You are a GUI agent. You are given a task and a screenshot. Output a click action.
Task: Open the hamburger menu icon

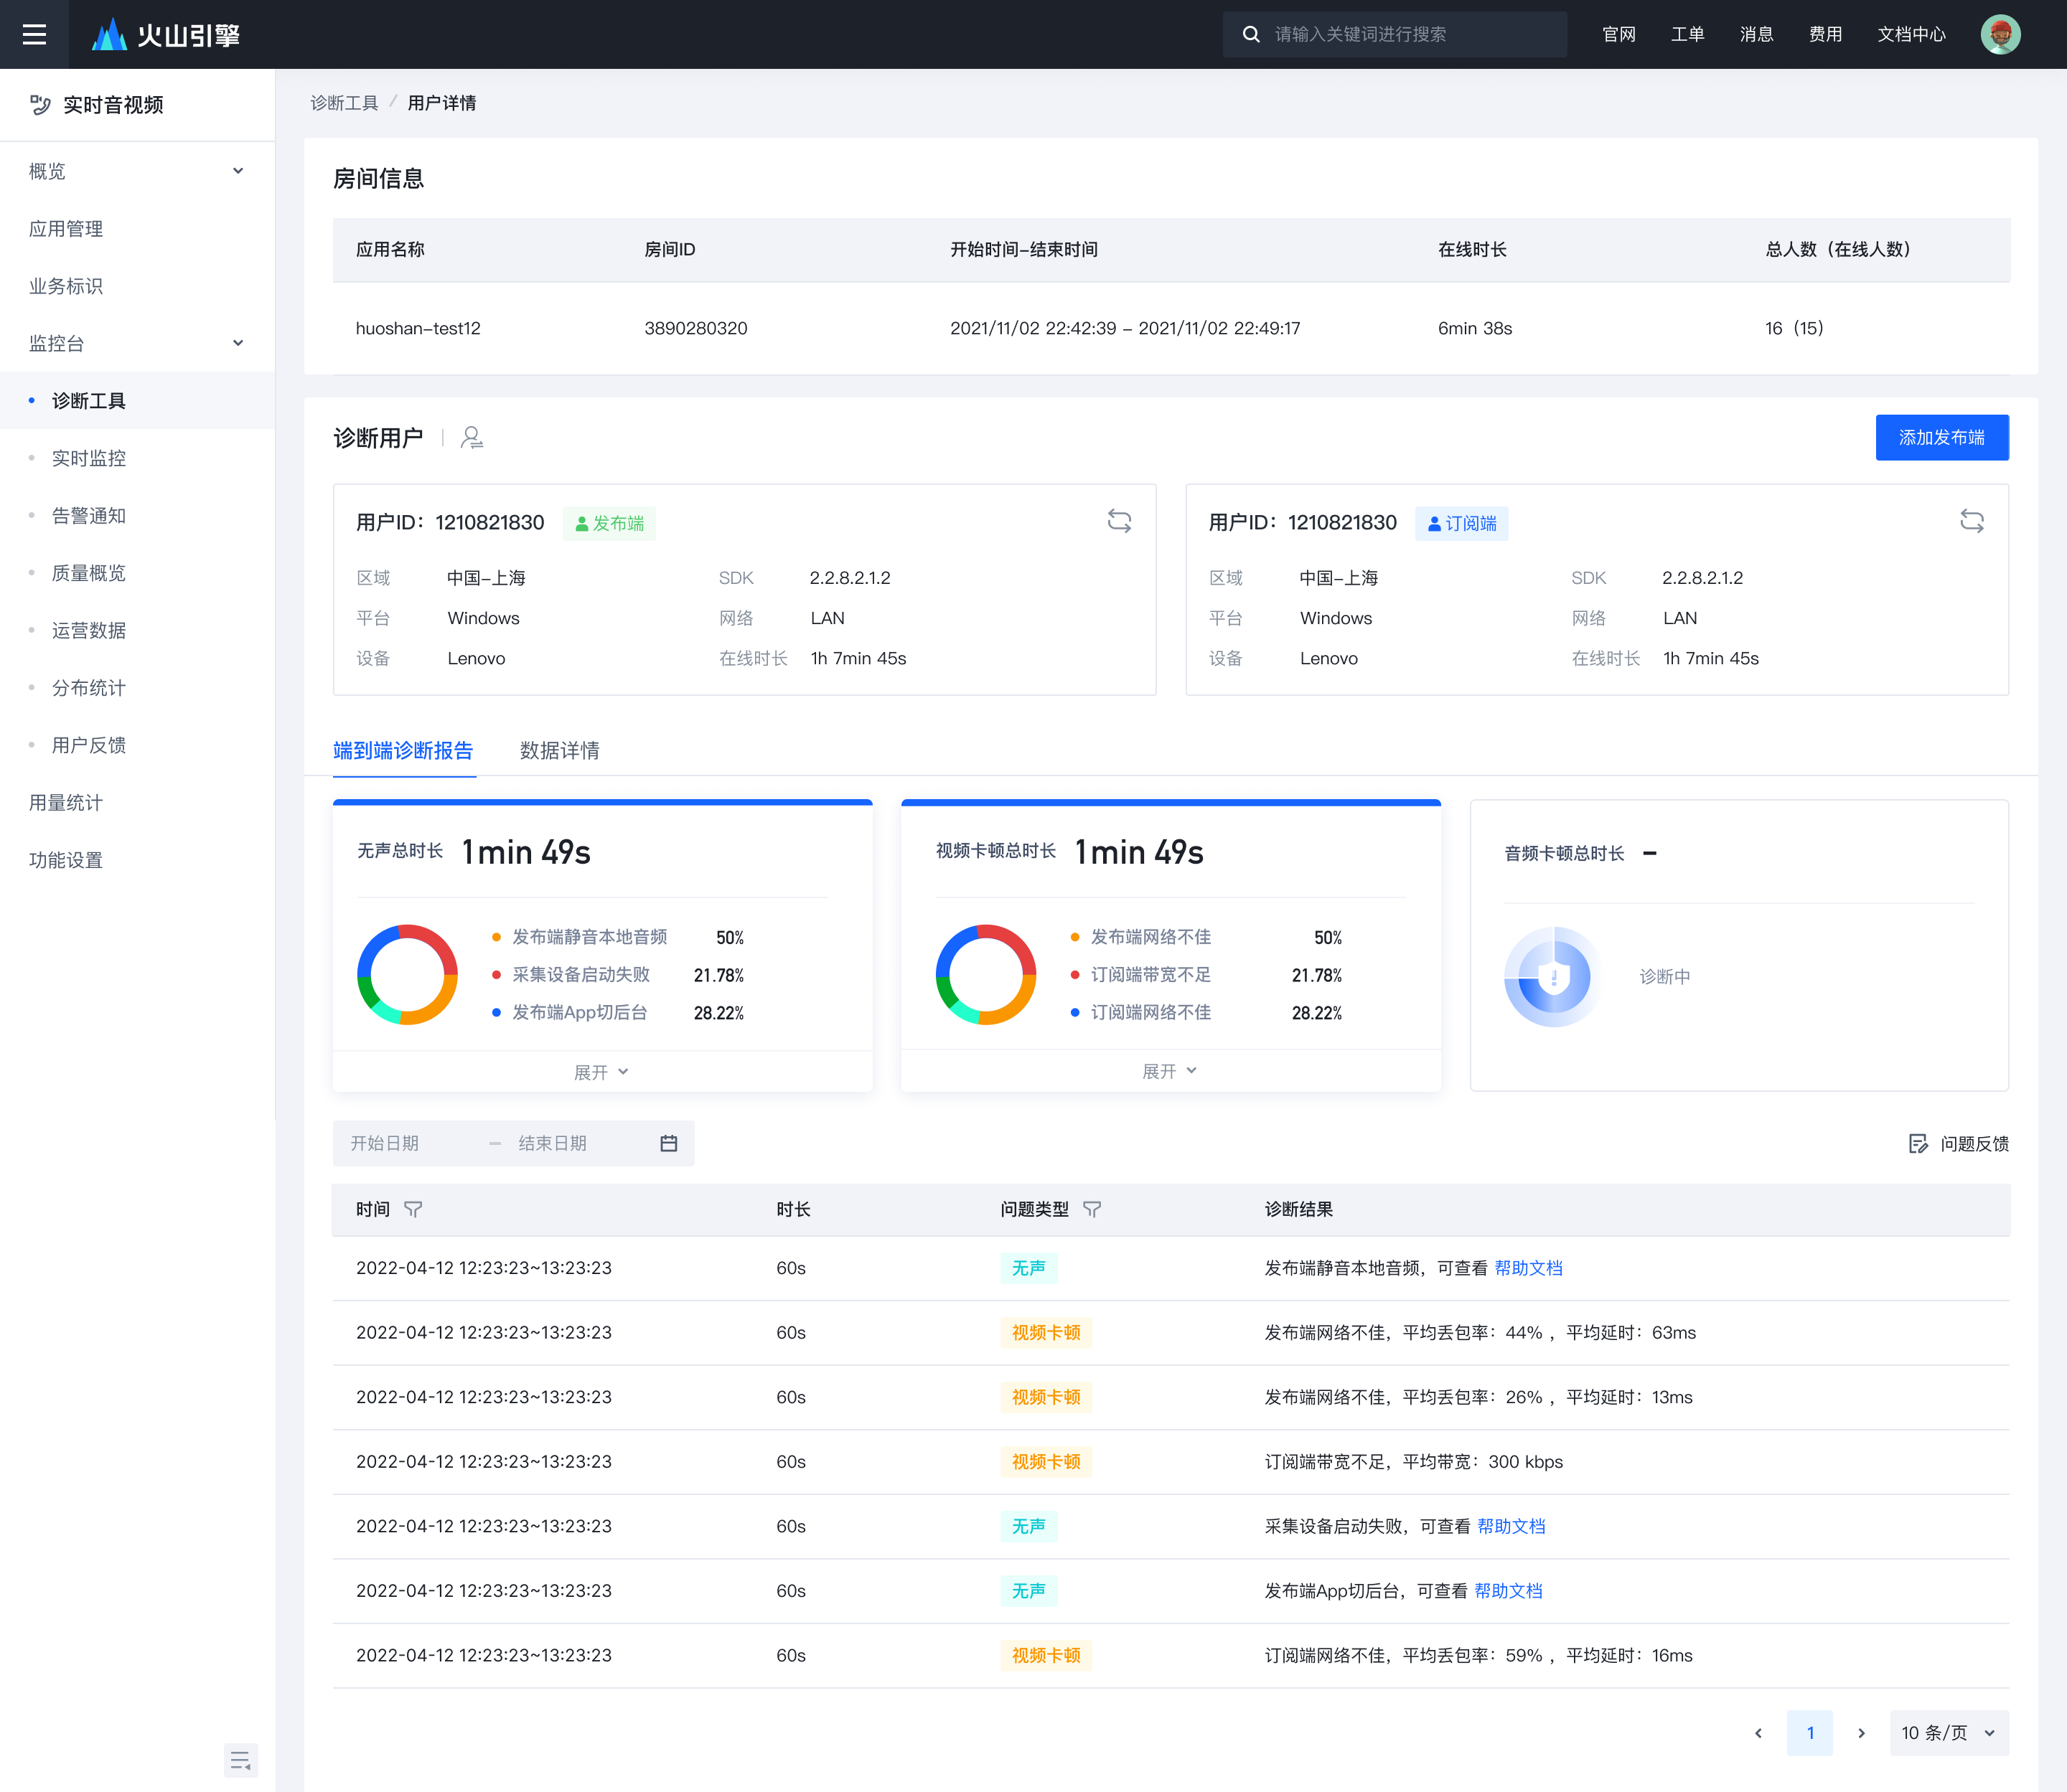point(34,34)
